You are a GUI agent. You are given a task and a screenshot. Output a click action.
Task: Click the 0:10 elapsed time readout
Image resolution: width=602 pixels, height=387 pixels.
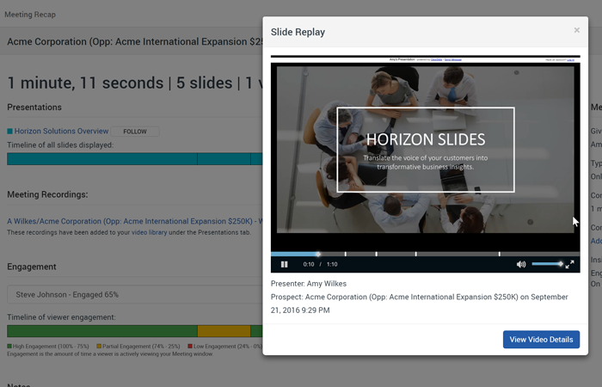pyautogui.click(x=308, y=264)
